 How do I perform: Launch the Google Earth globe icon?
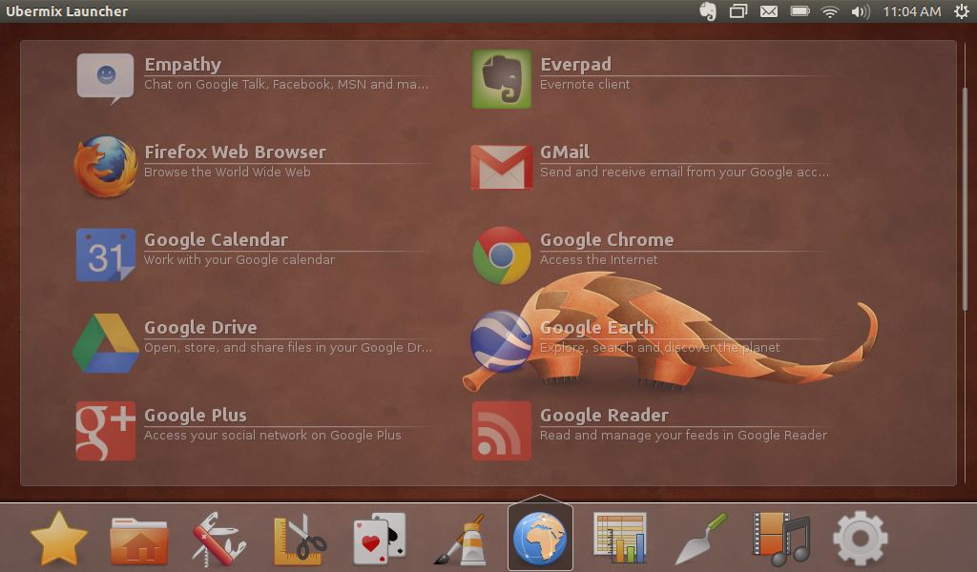pyautogui.click(x=502, y=341)
